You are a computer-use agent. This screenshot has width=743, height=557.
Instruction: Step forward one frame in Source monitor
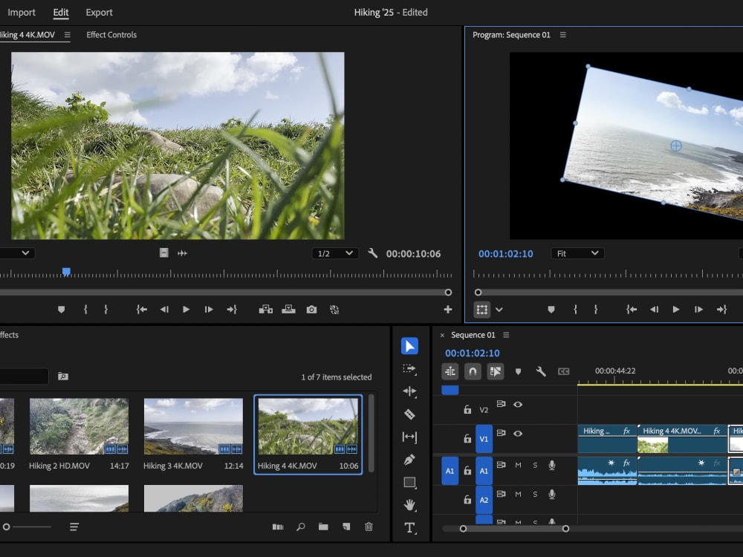(x=209, y=310)
